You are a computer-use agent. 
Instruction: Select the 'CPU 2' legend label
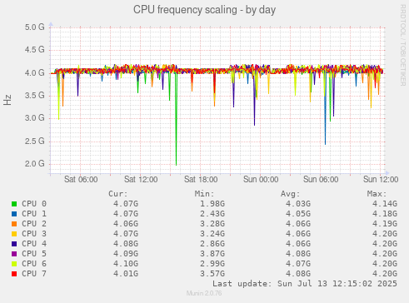(x=34, y=224)
